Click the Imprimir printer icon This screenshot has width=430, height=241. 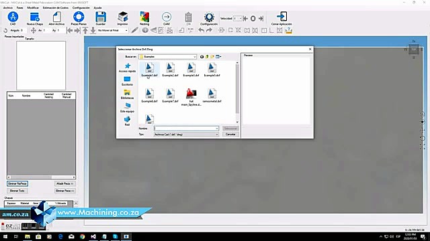click(122, 17)
